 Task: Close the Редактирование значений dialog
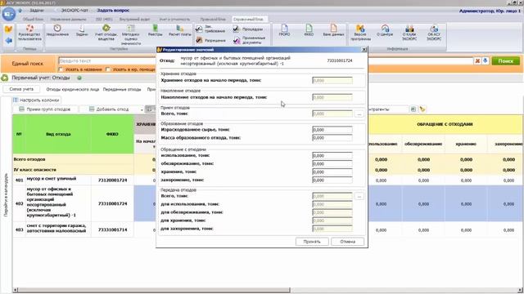(364, 50)
